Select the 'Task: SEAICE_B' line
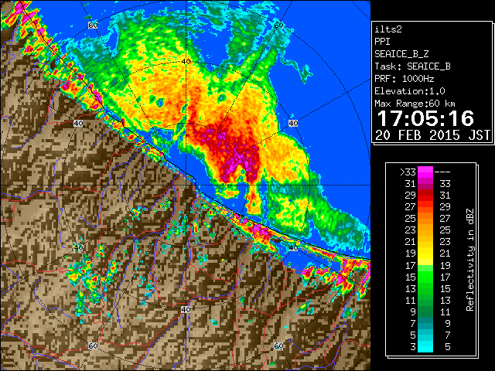495x371 pixels. point(412,66)
